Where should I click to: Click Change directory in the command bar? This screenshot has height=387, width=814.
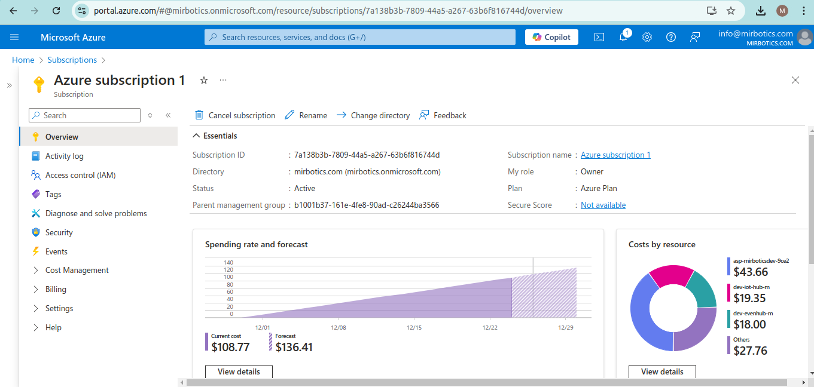[373, 115]
